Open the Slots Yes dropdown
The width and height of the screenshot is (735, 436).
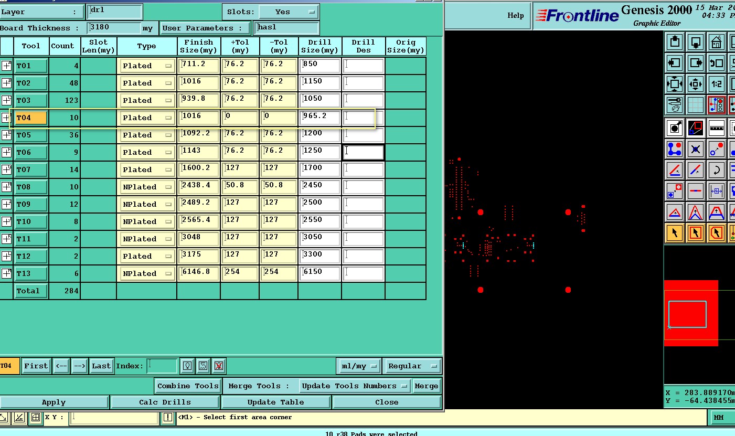[x=289, y=12]
